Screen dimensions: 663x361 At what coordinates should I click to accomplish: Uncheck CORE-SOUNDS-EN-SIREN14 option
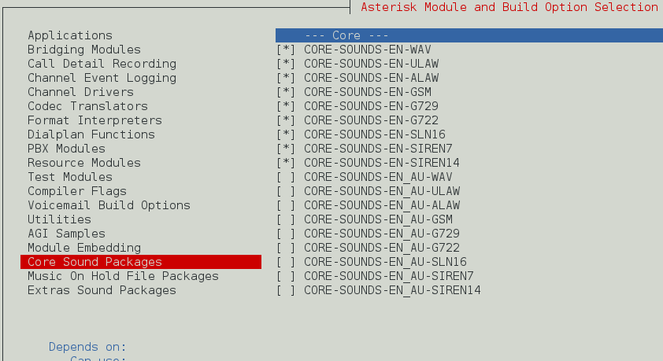click(x=286, y=163)
